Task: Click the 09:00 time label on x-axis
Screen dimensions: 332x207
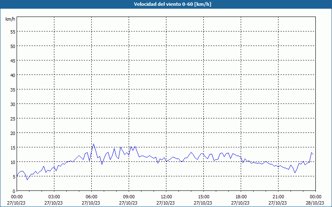Action: tap(129, 197)
